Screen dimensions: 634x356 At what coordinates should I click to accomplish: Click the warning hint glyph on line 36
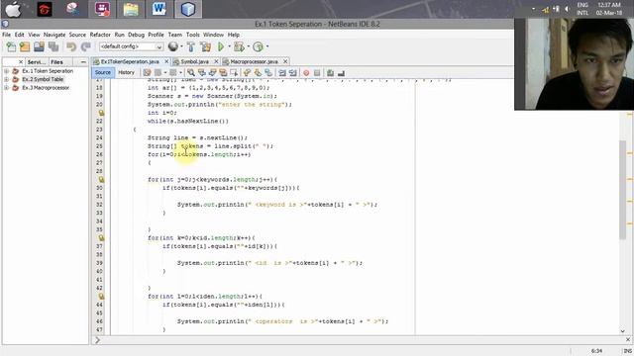pos(101,237)
